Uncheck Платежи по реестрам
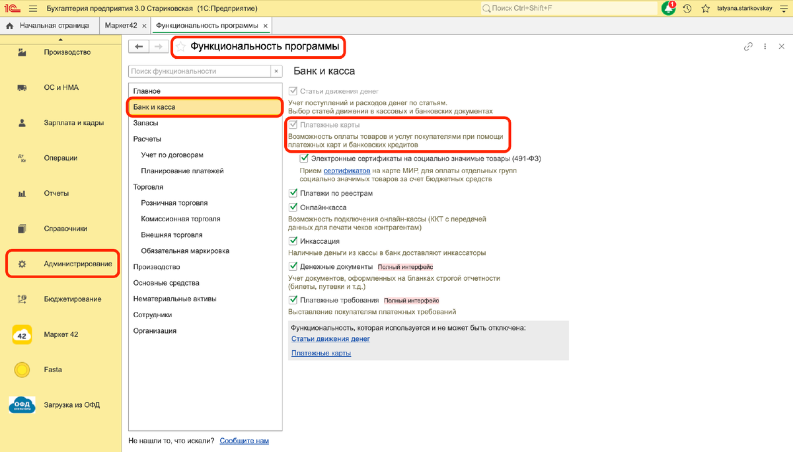 (293, 194)
